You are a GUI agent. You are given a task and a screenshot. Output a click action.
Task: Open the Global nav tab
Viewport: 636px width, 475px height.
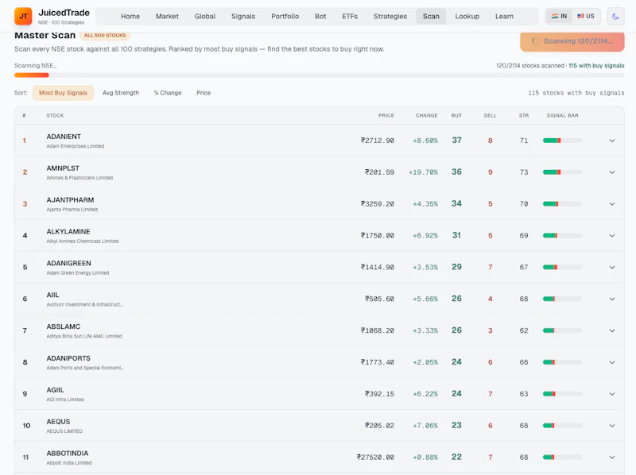205,16
